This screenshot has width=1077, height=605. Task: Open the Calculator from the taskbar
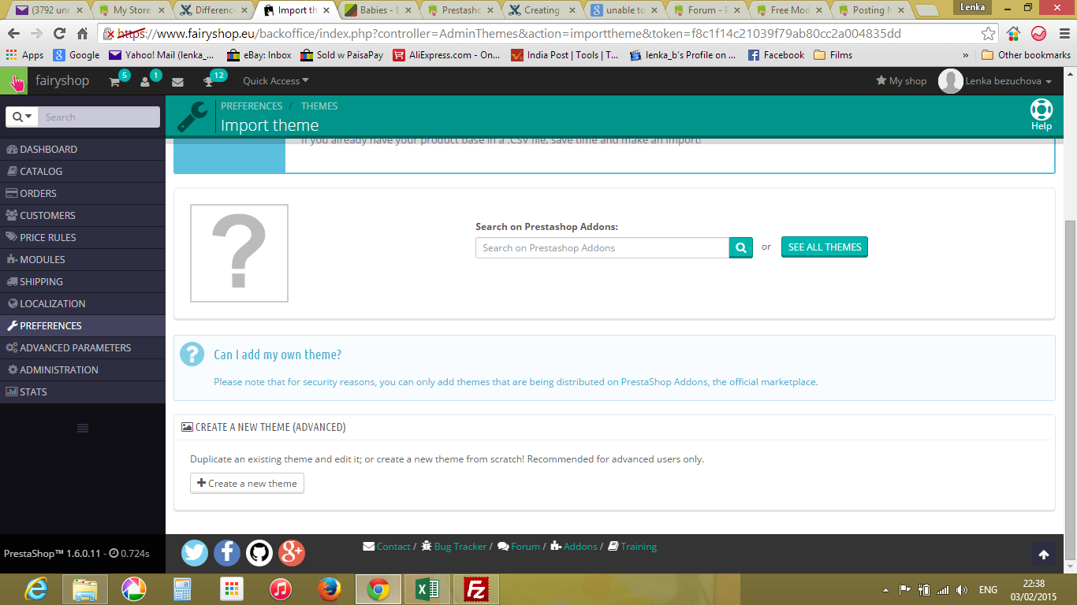pyautogui.click(x=183, y=589)
